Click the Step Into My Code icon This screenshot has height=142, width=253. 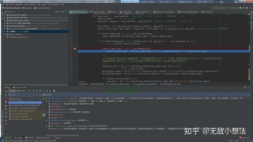(x=40, y=91)
